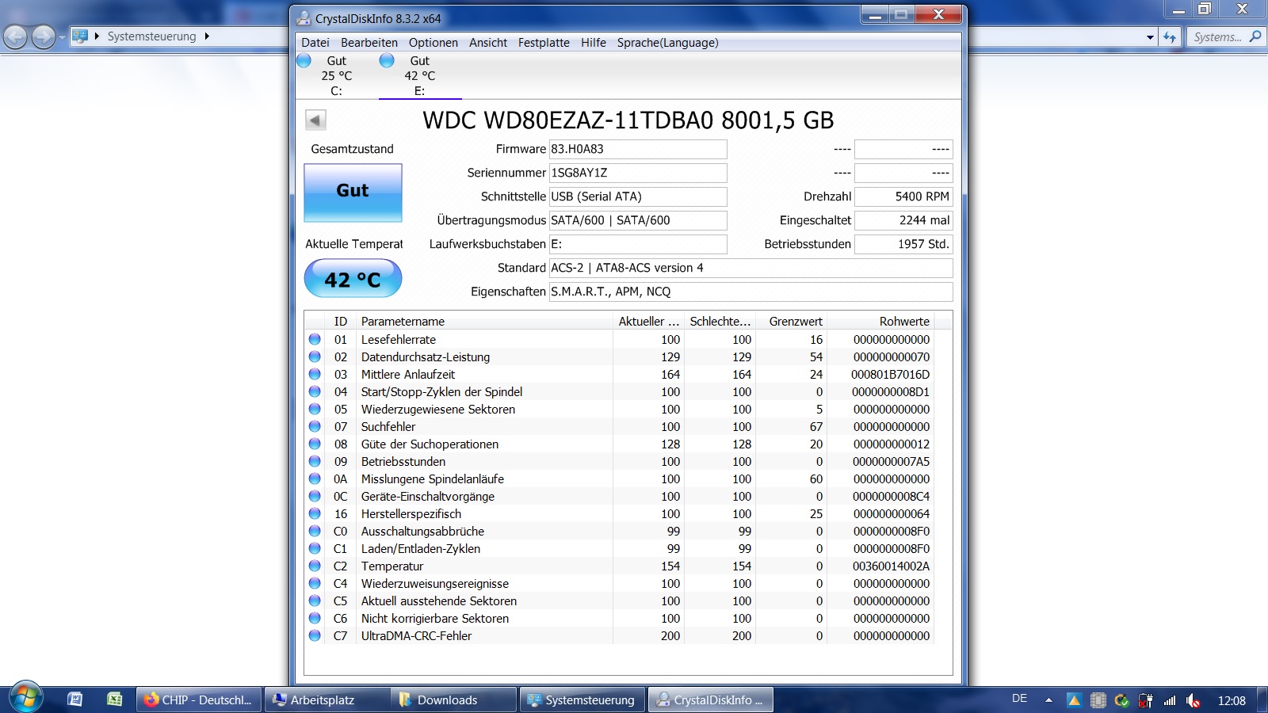Open the Windows Start menu
The height and width of the screenshot is (713, 1268).
click(25, 698)
